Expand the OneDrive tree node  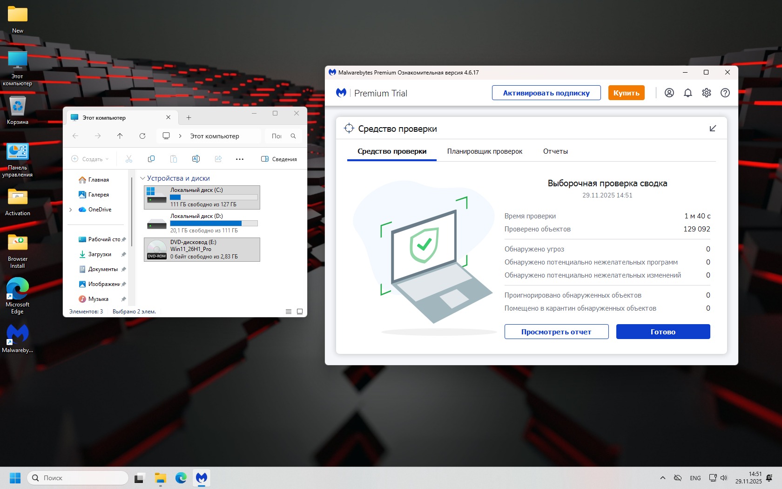[71, 210]
